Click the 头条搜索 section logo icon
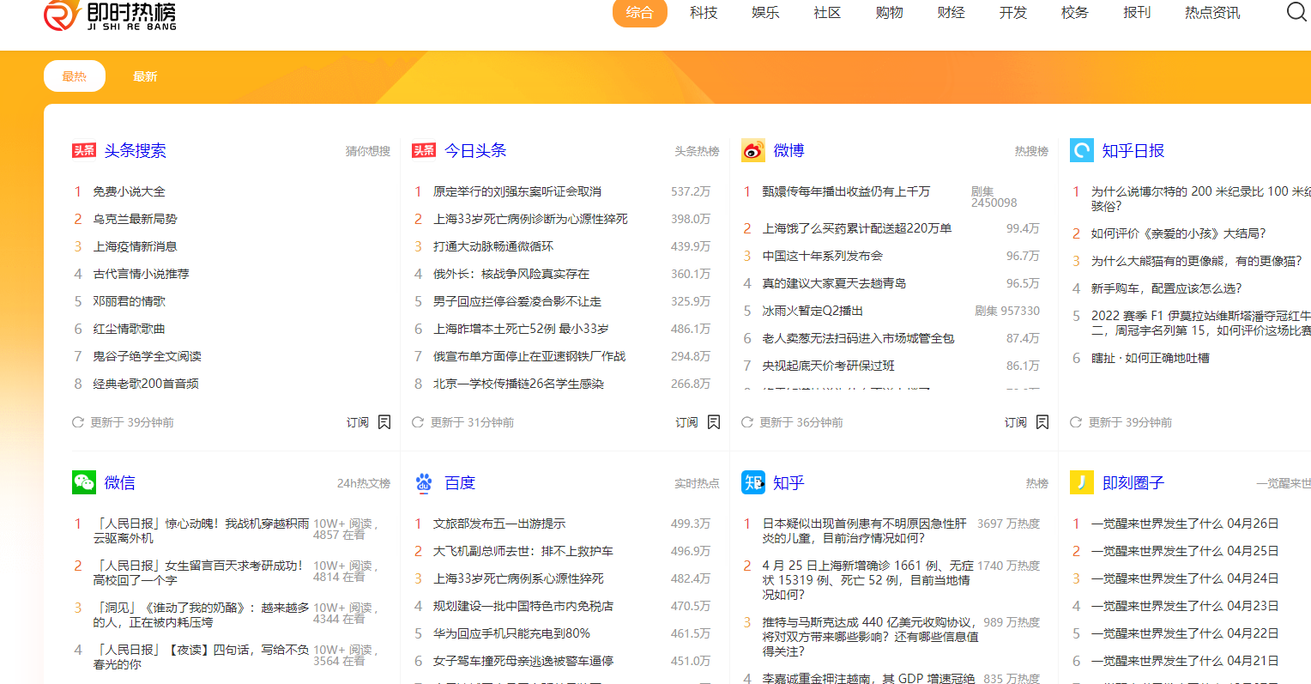The height and width of the screenshot is (684, 1311). click(84, 150)
